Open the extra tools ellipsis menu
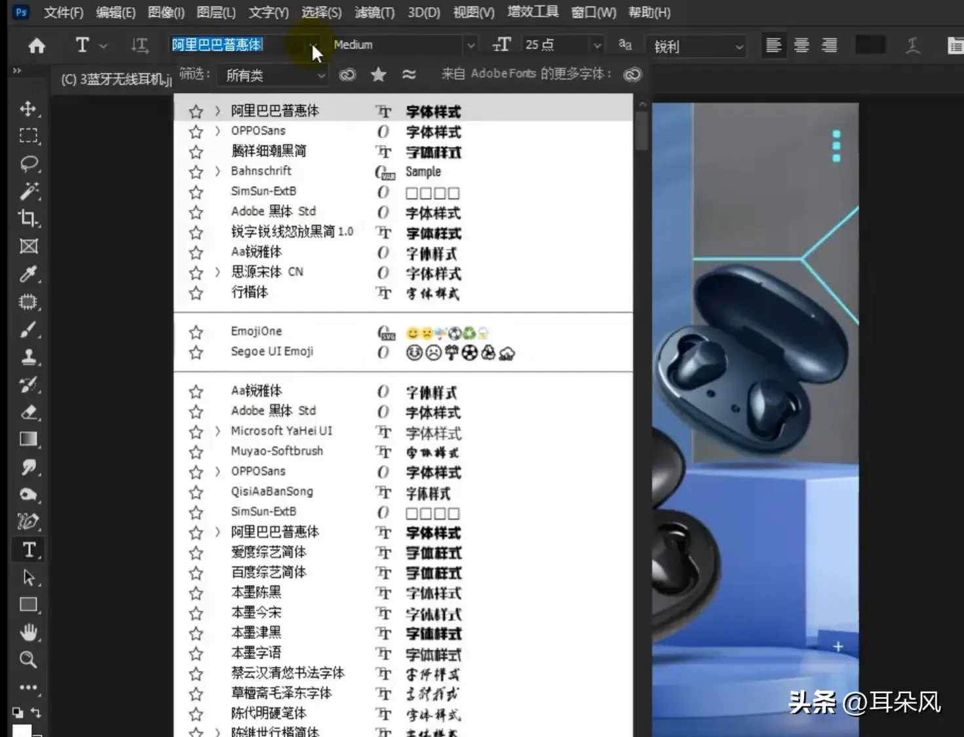Image resolution: width=964 pixels, height=737 pixels. pyautogui.click(x=28, y=687)
